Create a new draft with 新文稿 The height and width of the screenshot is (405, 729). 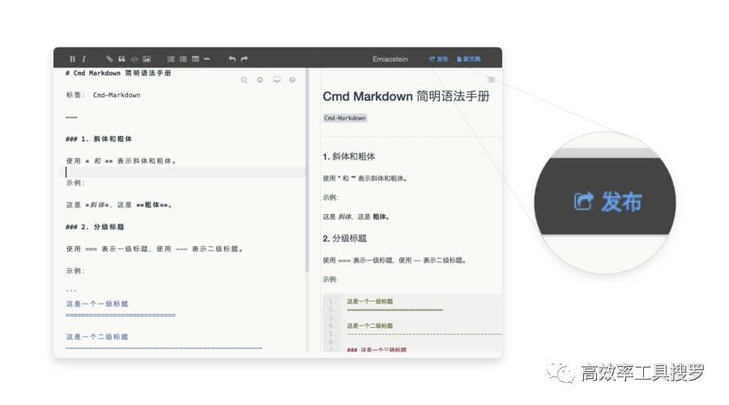[x=468, y=59]
